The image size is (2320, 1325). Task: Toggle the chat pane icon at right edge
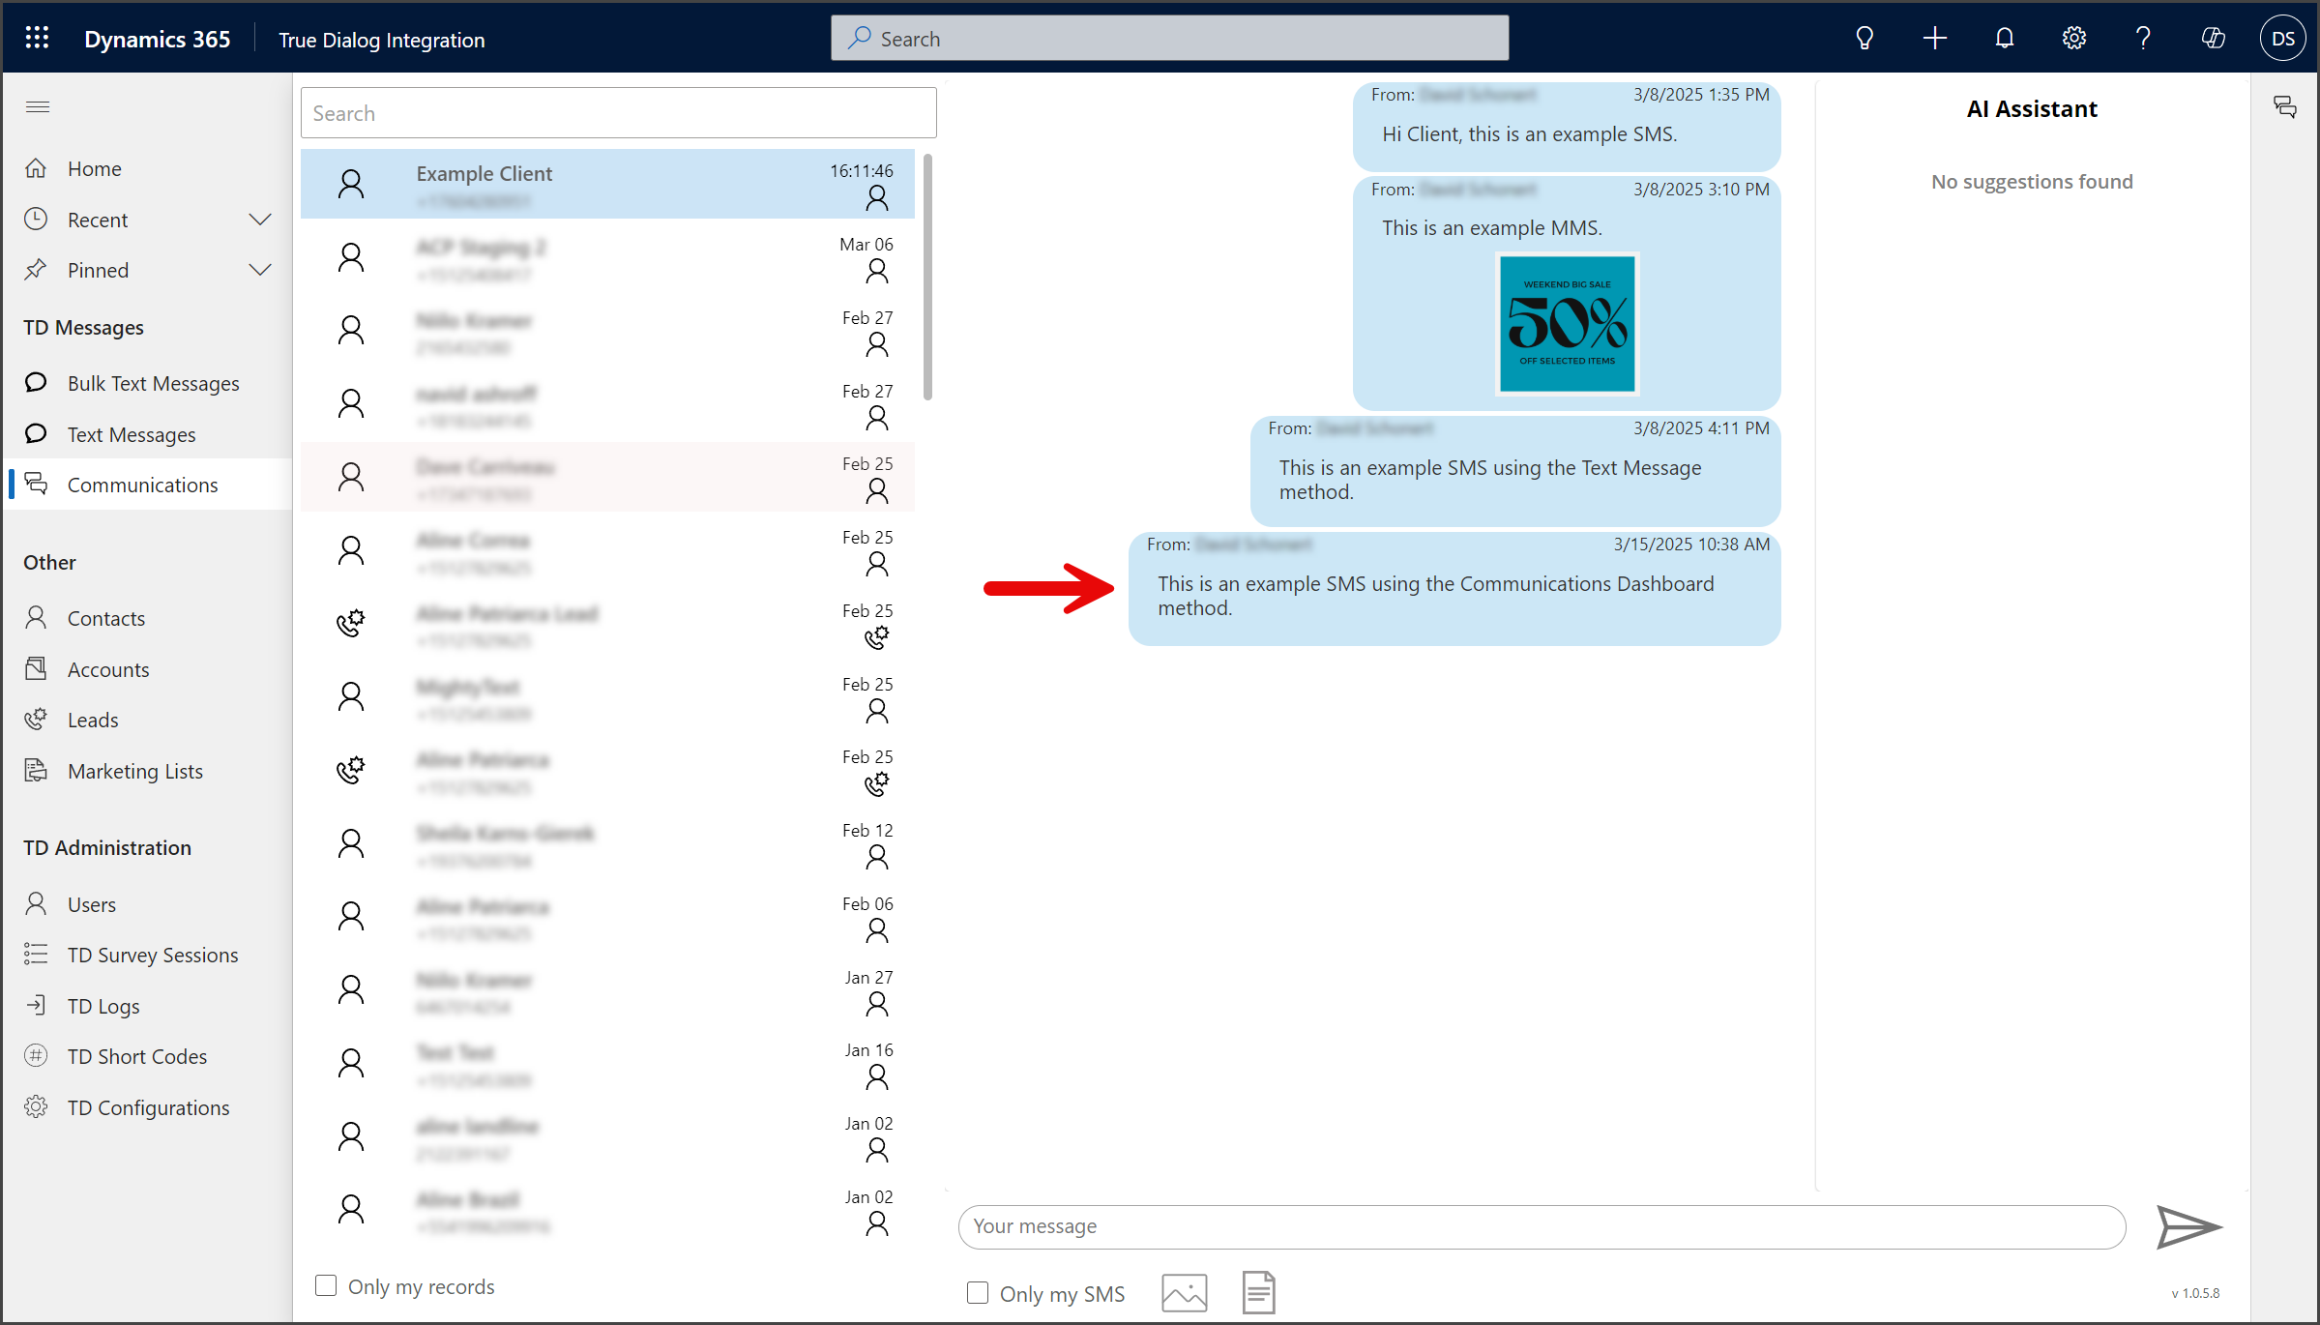click(x=2284, y=107)
